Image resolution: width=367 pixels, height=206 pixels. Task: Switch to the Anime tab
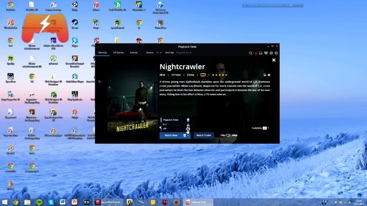[134, 53]
